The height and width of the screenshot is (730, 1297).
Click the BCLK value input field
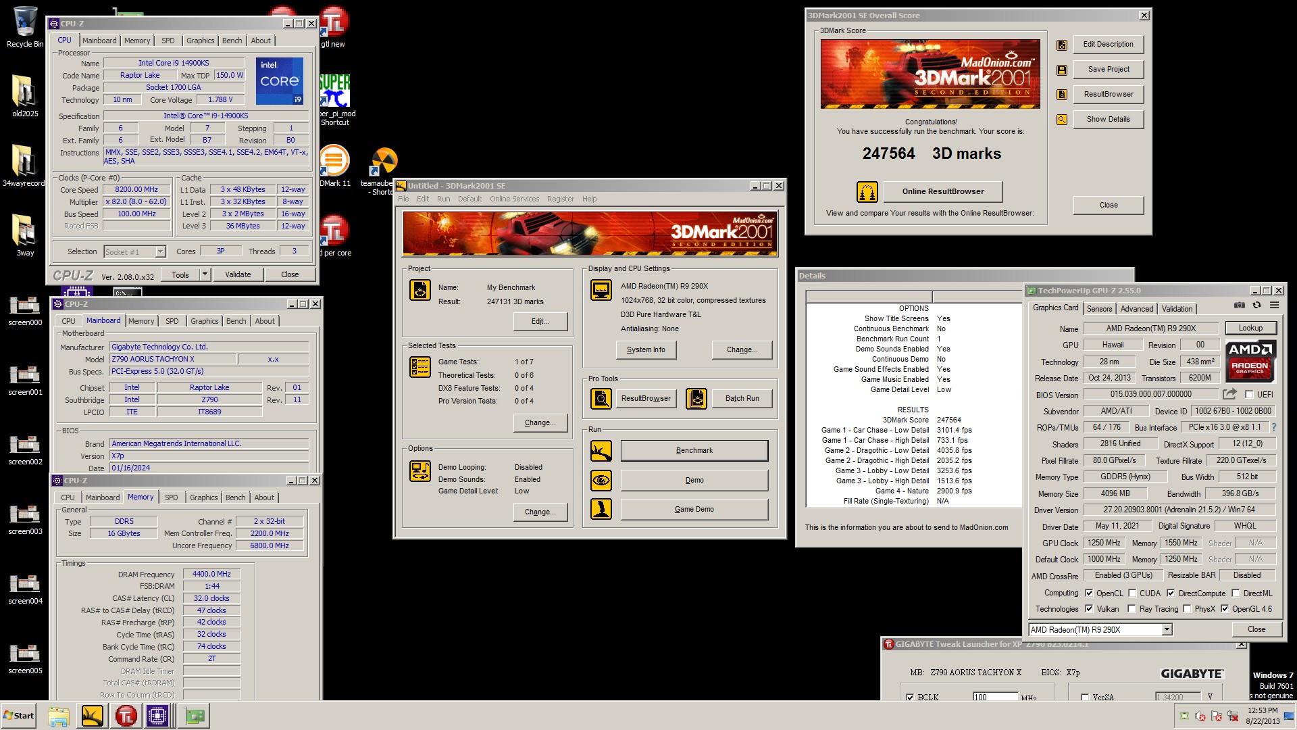pos(994,698)
